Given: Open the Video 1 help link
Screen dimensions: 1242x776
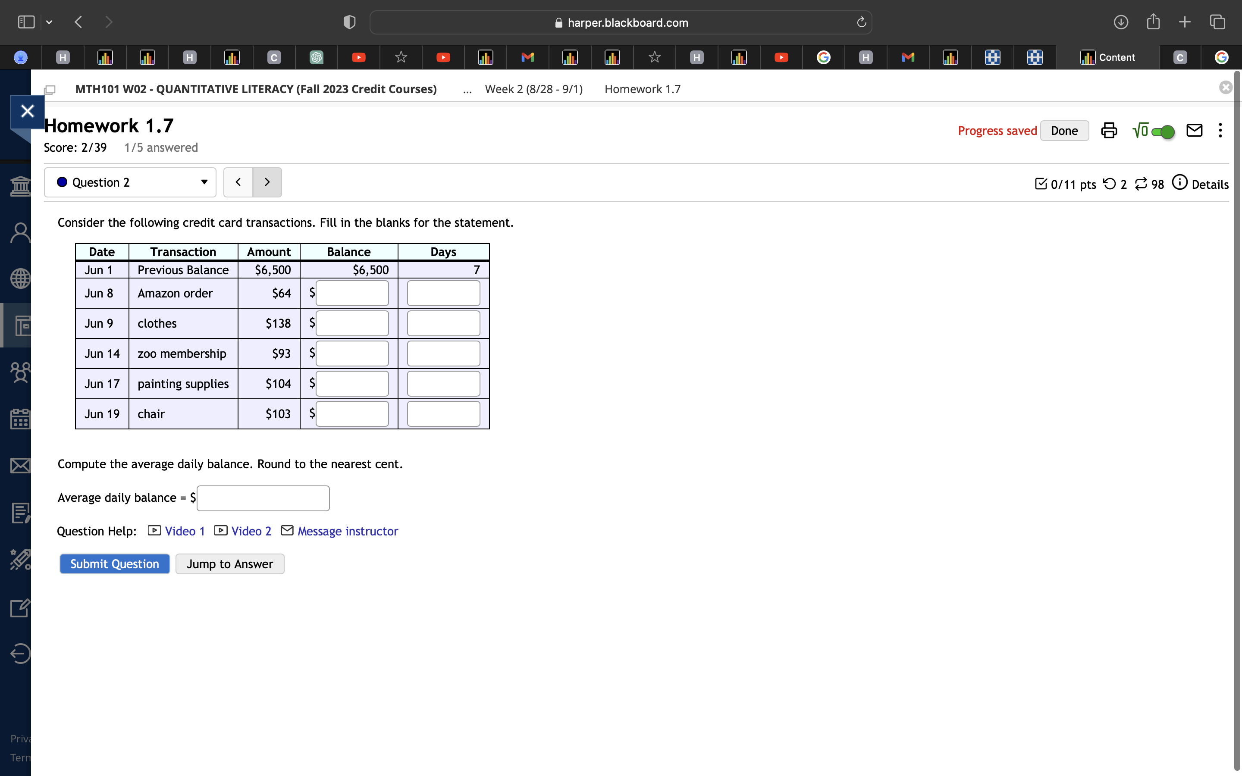Looking at the screenshot, I should pos(184,531).
